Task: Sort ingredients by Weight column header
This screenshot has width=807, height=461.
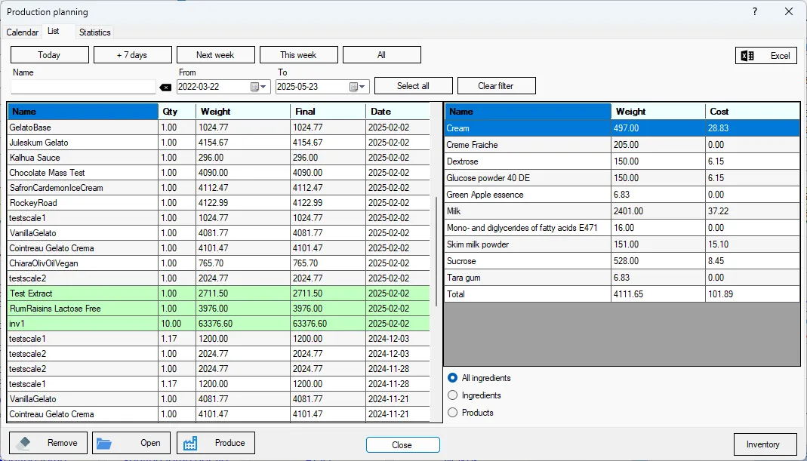Action: (x=658, y=112)
